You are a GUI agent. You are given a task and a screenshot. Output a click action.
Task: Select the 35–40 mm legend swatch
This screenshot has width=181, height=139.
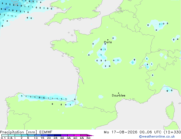coord(71,135)
